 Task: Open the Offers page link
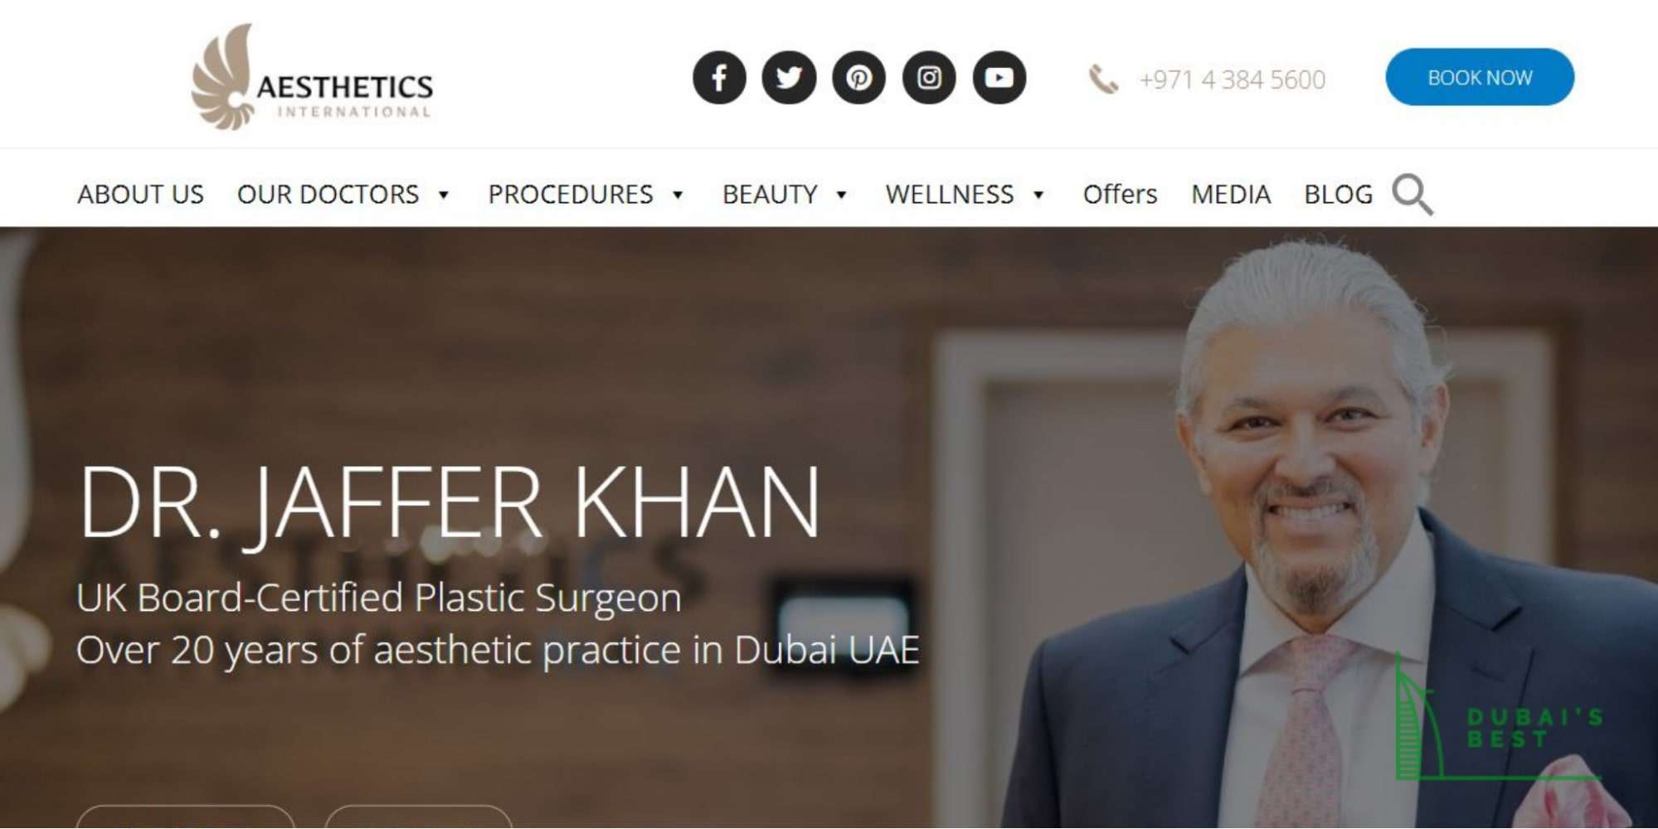pyautogui.click(x=1120, y=195)
